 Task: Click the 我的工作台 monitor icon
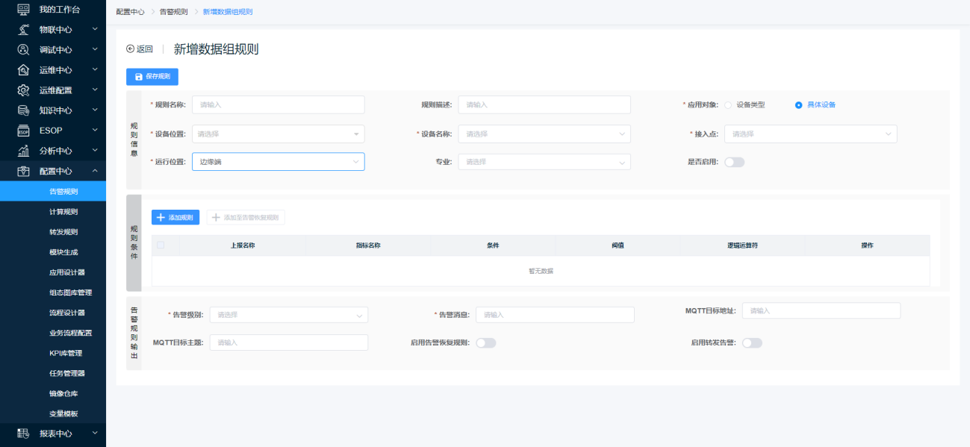coord(23,10)
